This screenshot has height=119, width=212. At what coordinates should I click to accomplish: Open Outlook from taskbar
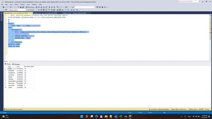[116, 116]
